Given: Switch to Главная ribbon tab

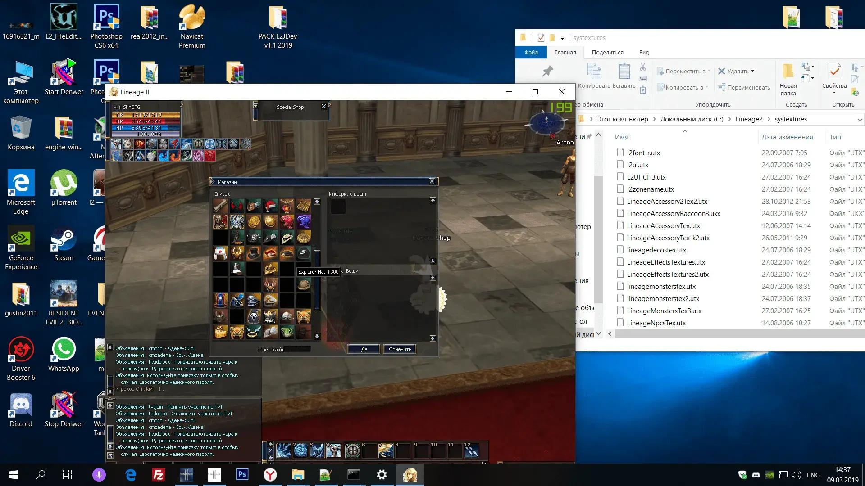Looking at the screenshot, I should click(565, 52).
